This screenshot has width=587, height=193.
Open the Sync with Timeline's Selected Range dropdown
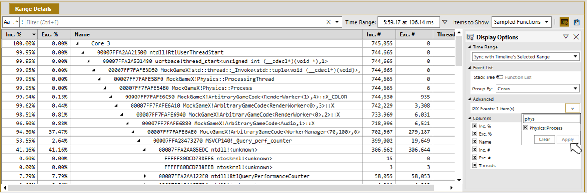(x=525, y=57)
